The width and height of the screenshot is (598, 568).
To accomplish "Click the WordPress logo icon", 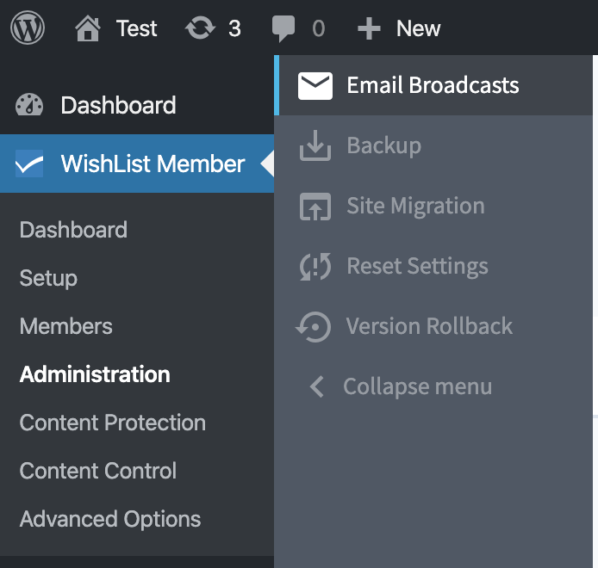I will pyautogui.click(x=28, y=28).
